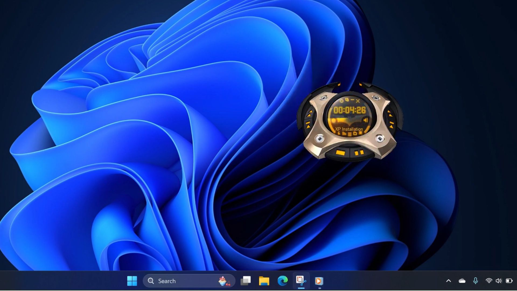Check the battery status tray icon
This screenshot has height=291, width=517.
tap(509, 281)
